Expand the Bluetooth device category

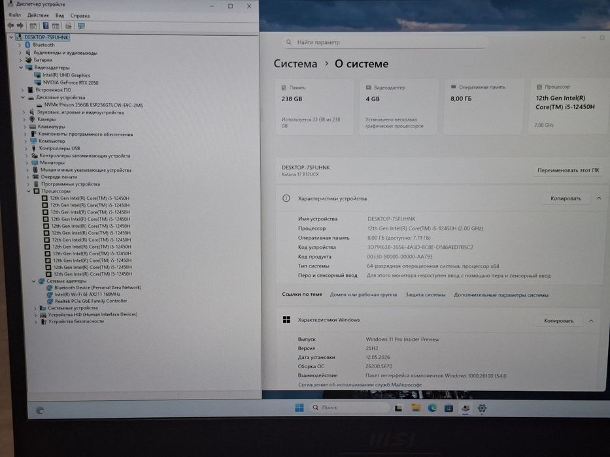[20, 45]
